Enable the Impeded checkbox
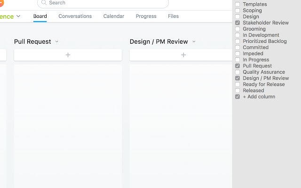The image size is (301, 188). tap(238, 53)
